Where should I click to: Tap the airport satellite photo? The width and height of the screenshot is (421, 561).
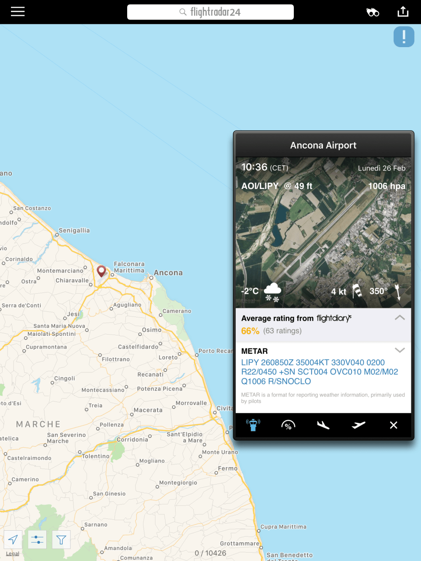click(x=323, y=233)
